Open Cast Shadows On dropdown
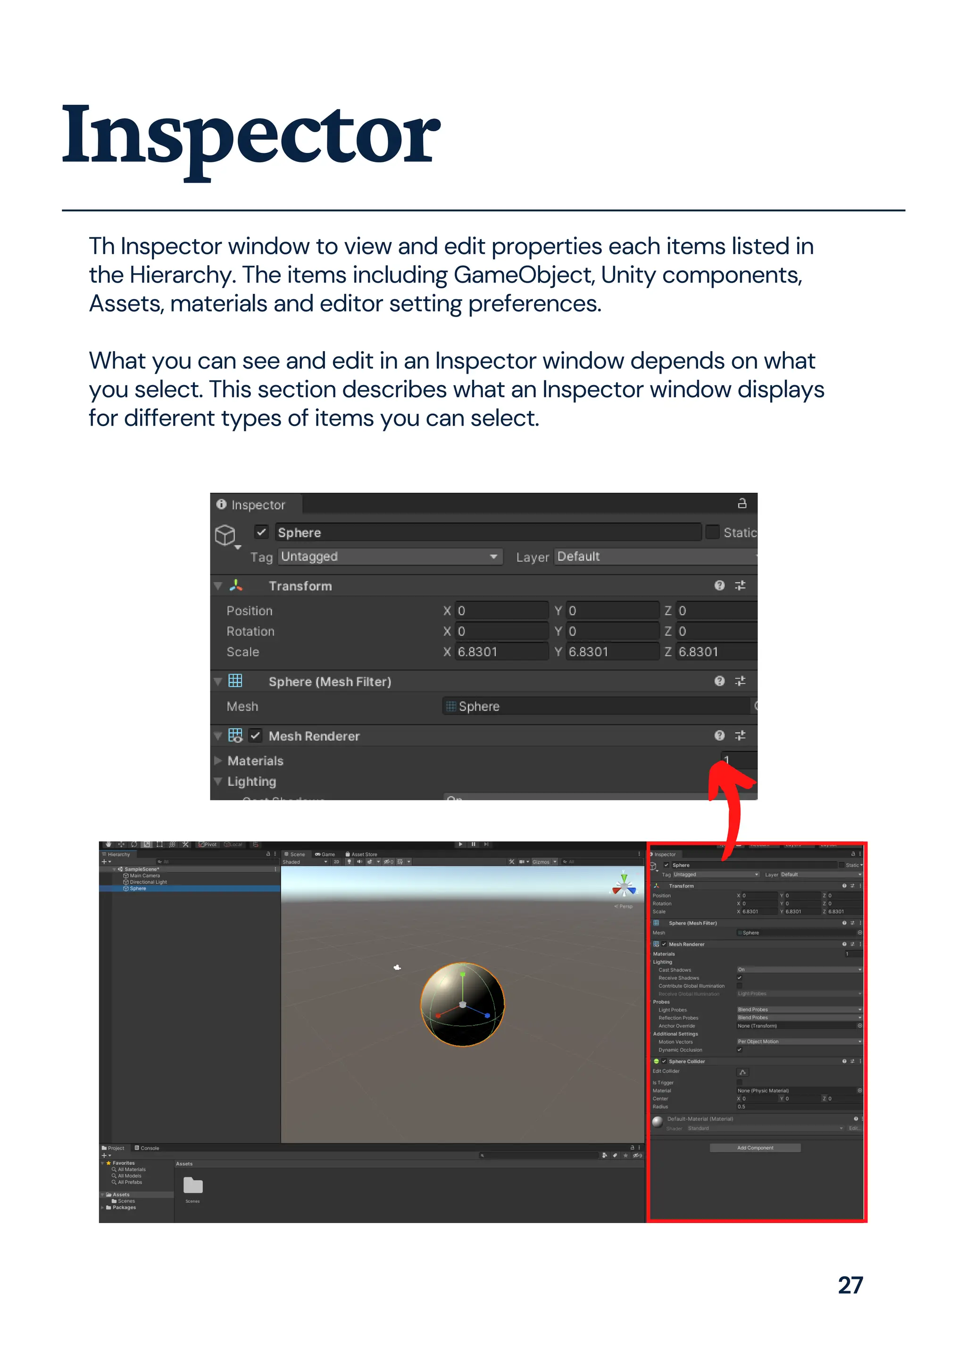 click(x=799, y=970)
